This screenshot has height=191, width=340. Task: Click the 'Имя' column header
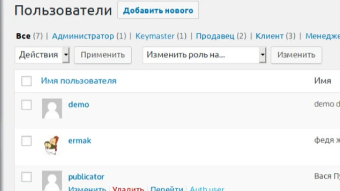click(323, 81)
